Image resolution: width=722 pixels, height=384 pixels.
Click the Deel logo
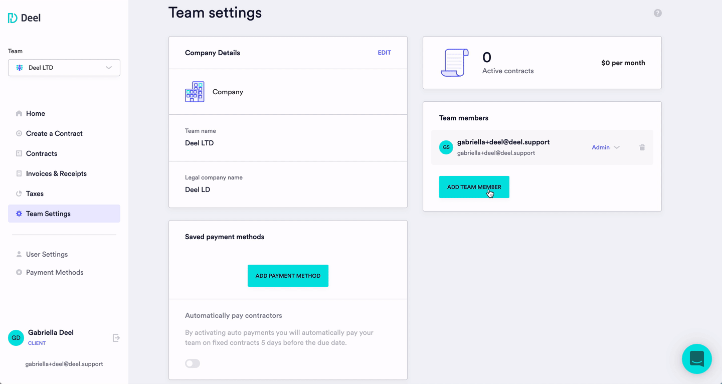pos(24,18)
